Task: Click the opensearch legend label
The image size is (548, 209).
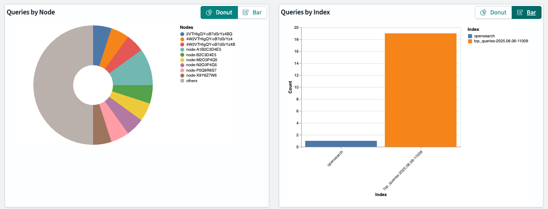Action: (x=484, y=36)
